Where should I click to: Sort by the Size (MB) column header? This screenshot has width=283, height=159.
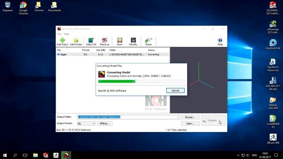coord(100,50)
